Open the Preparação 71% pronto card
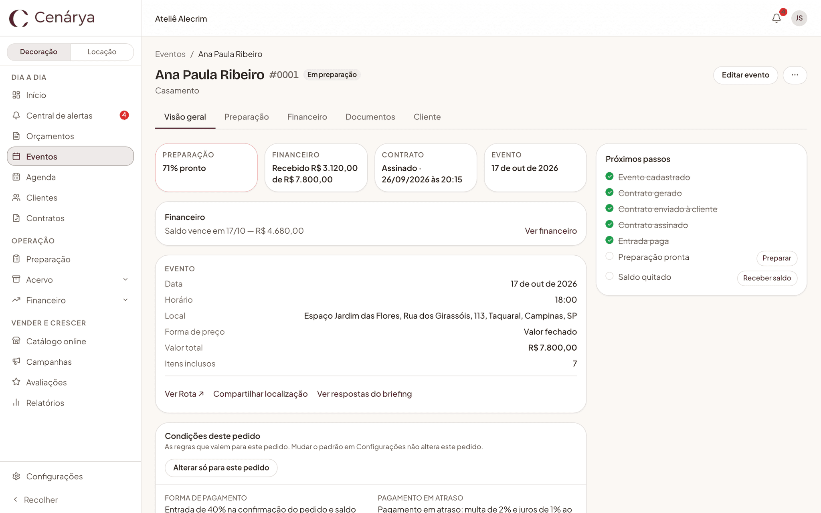Screen dimensions: 821x513 click(x=206, y=168)
